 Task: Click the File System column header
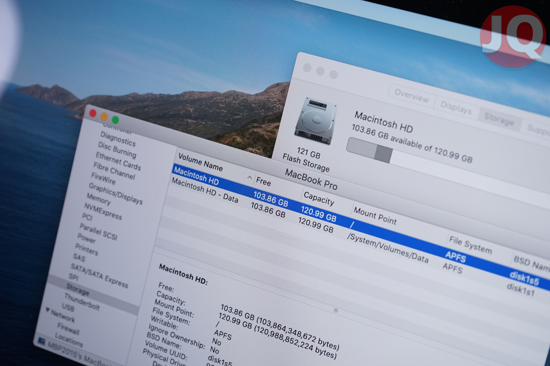point(472,245)
